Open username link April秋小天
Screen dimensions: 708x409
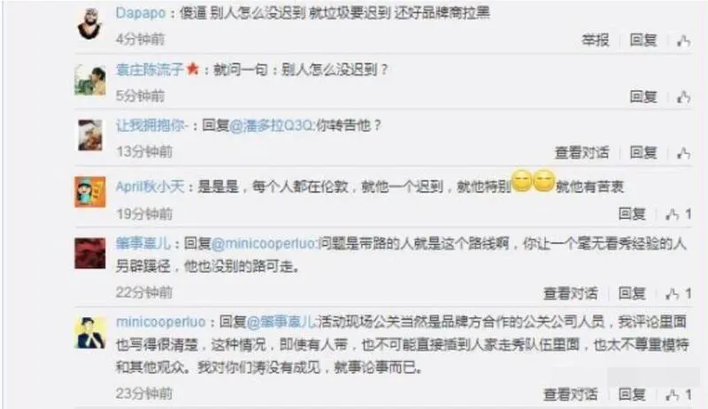tap(150, 187)
